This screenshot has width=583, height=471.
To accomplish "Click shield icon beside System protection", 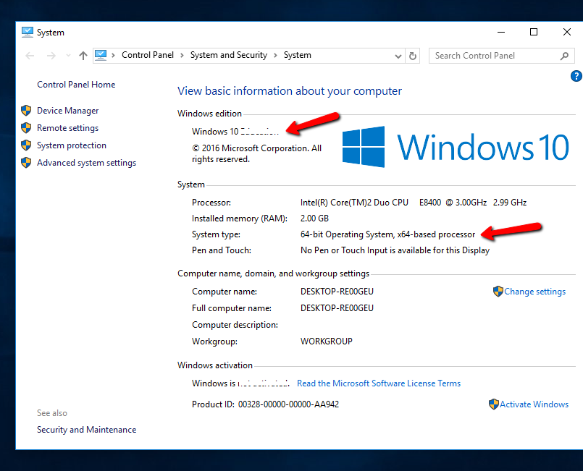I will [26, 145].
